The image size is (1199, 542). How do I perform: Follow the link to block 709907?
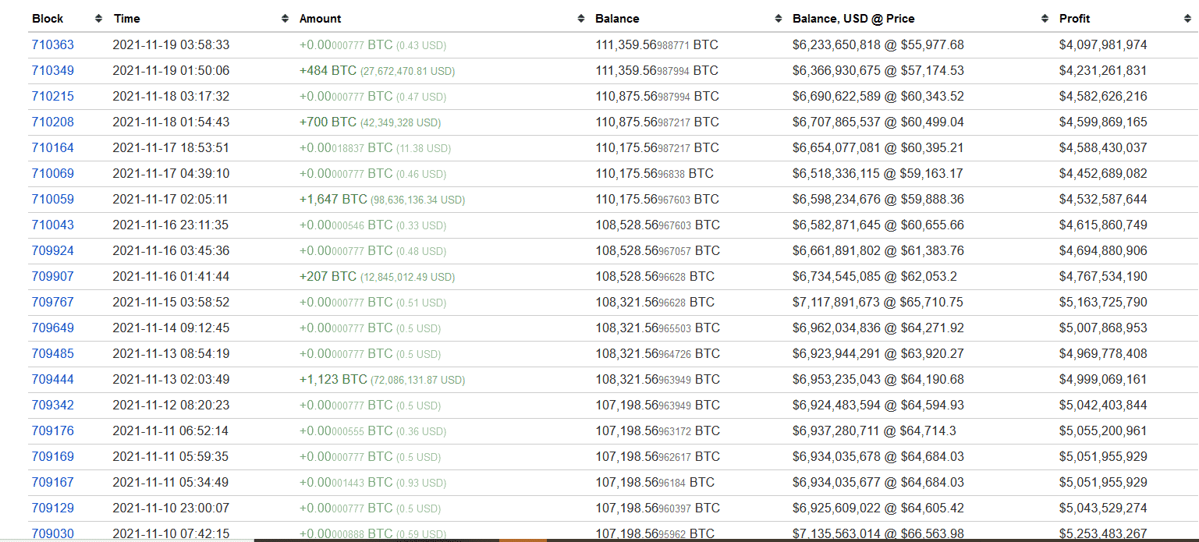(x=52, y=277)
